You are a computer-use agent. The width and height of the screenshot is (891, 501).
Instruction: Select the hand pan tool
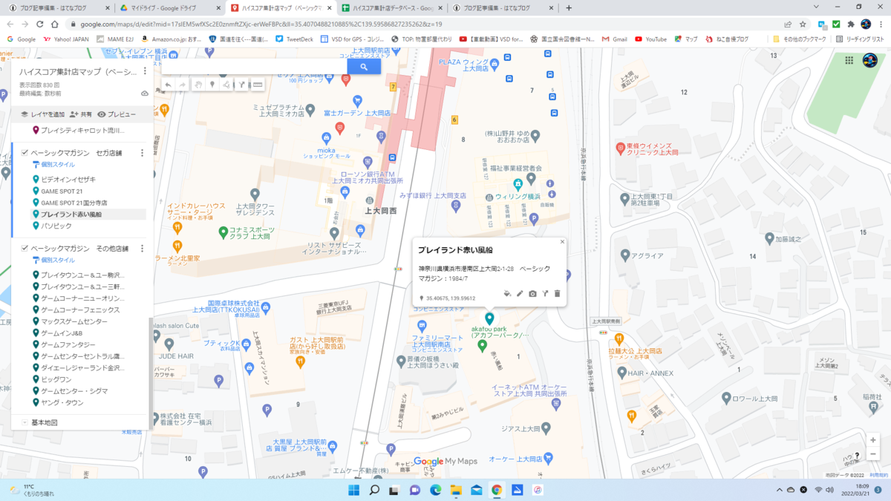click(198, 85)
